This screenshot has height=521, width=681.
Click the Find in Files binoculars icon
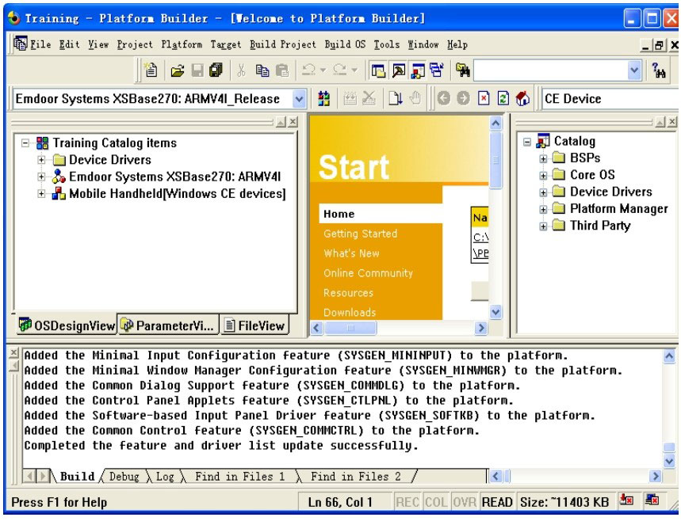pyautogui.click(x=463, y=70)
